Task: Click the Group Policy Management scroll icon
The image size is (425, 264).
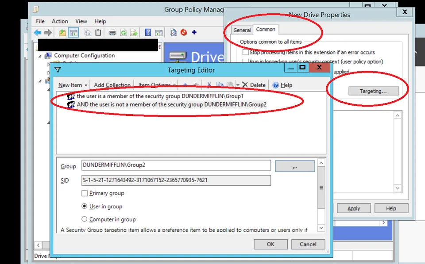Action: coord(36,9)
